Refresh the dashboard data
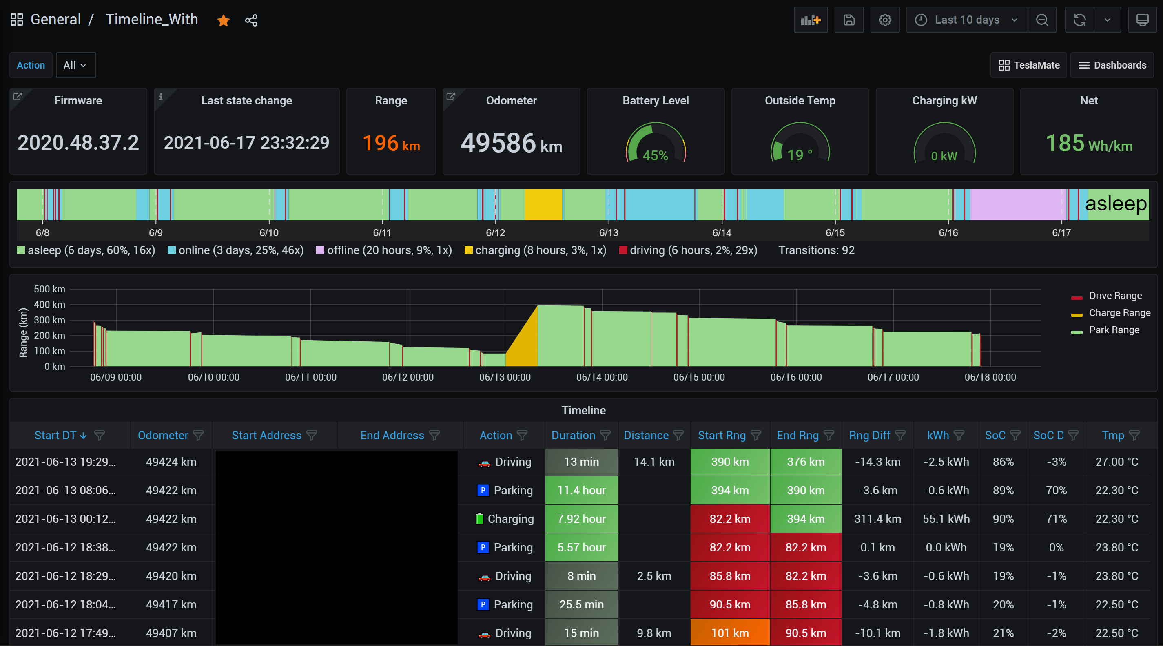This screenshot has height=646, width=1163. [x=1079, y=20]
